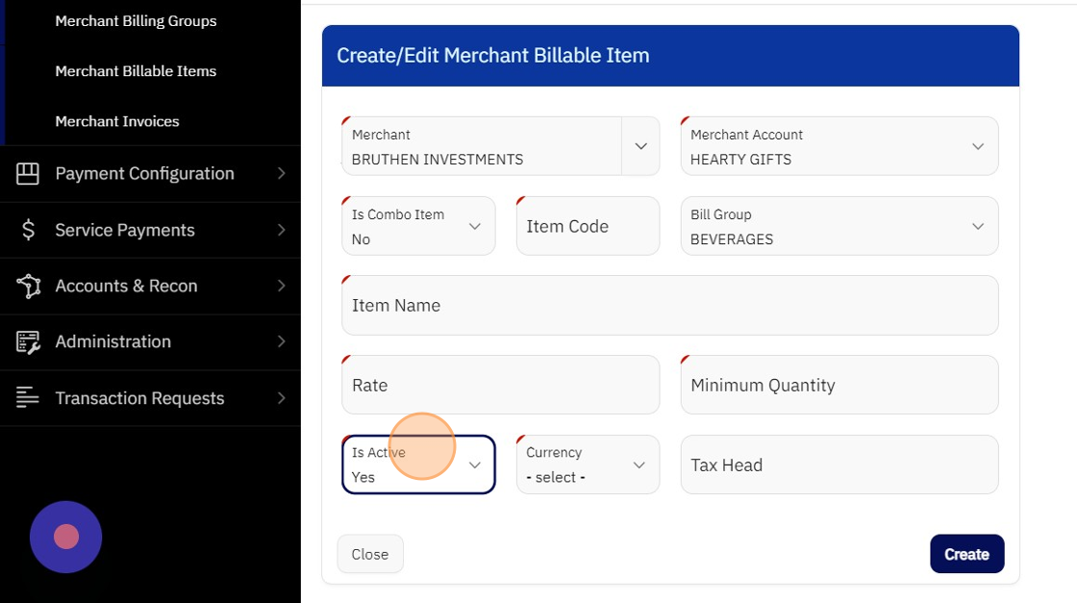
Task: Focus the Item Name input field
Action: click(x=669, y=306)
